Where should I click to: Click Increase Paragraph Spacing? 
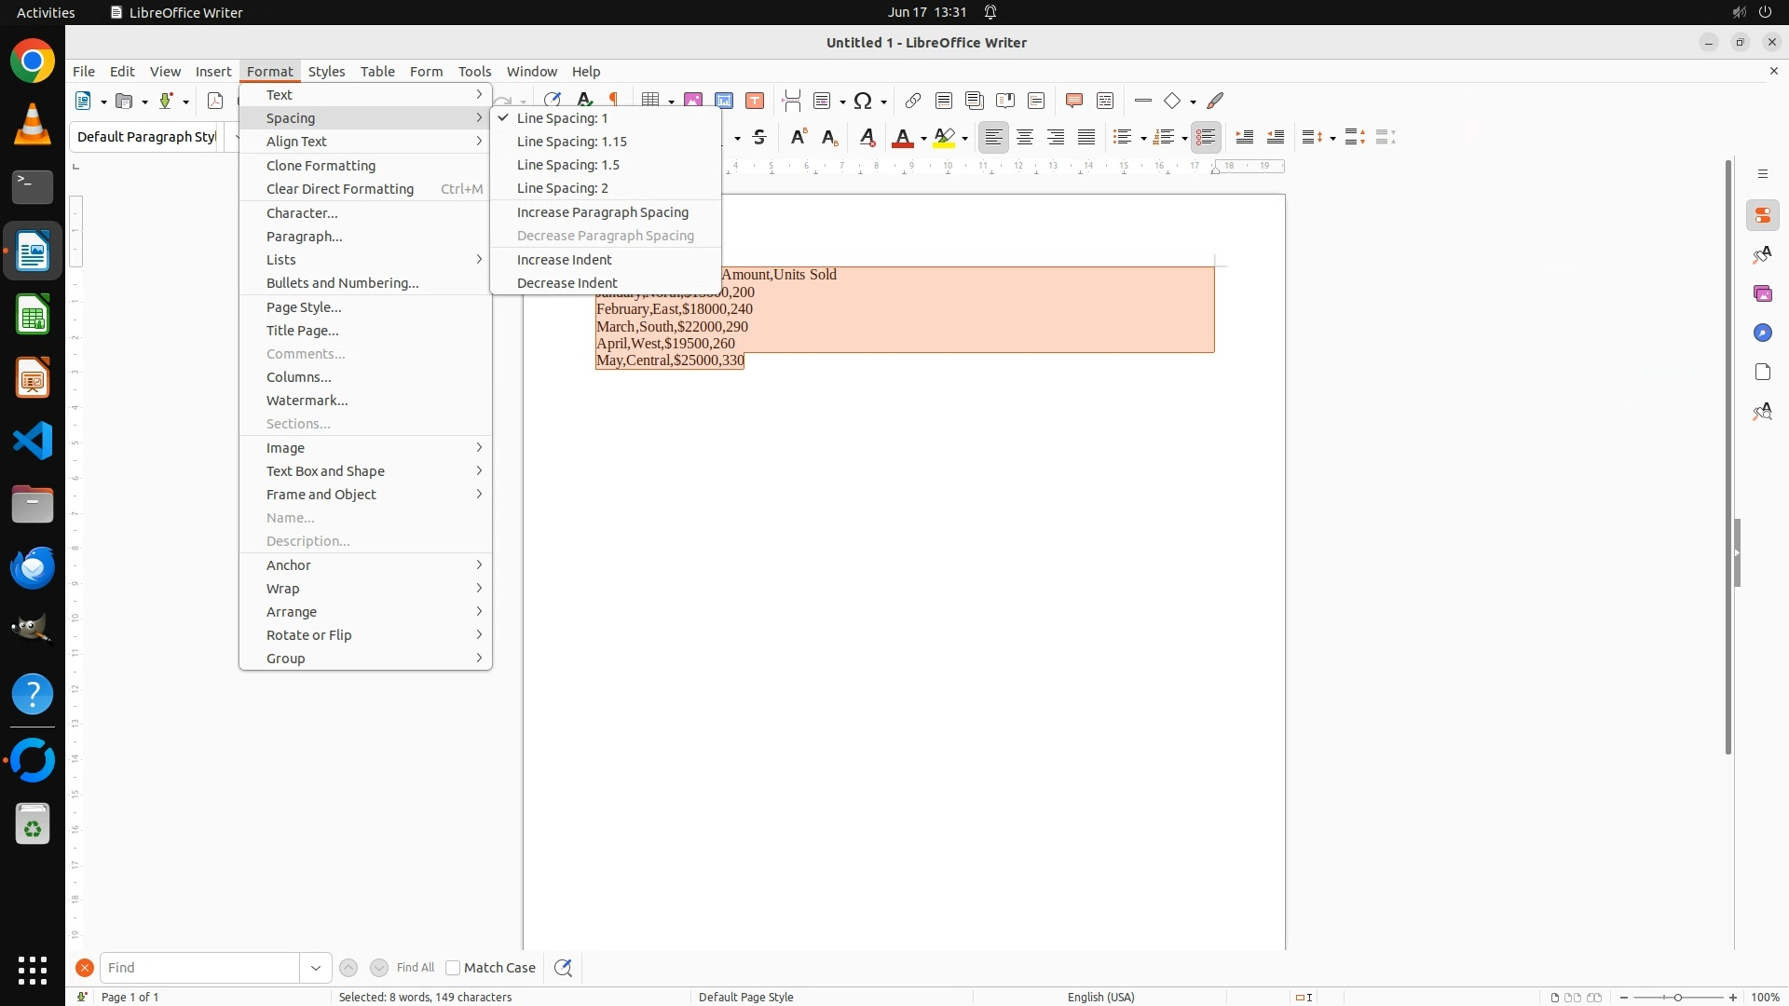tap(602, 212)
